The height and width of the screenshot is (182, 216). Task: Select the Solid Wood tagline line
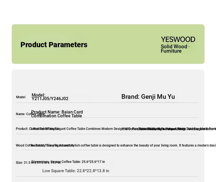coord(175,46)
